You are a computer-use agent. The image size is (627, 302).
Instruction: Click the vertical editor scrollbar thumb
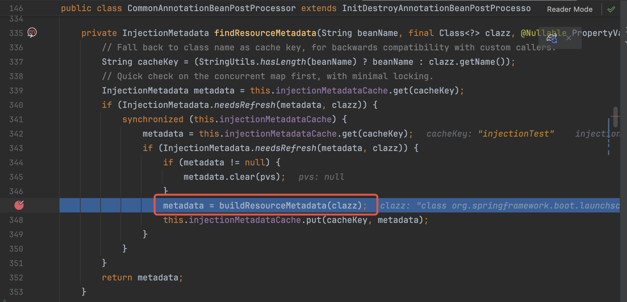click(x=616, y=117)
